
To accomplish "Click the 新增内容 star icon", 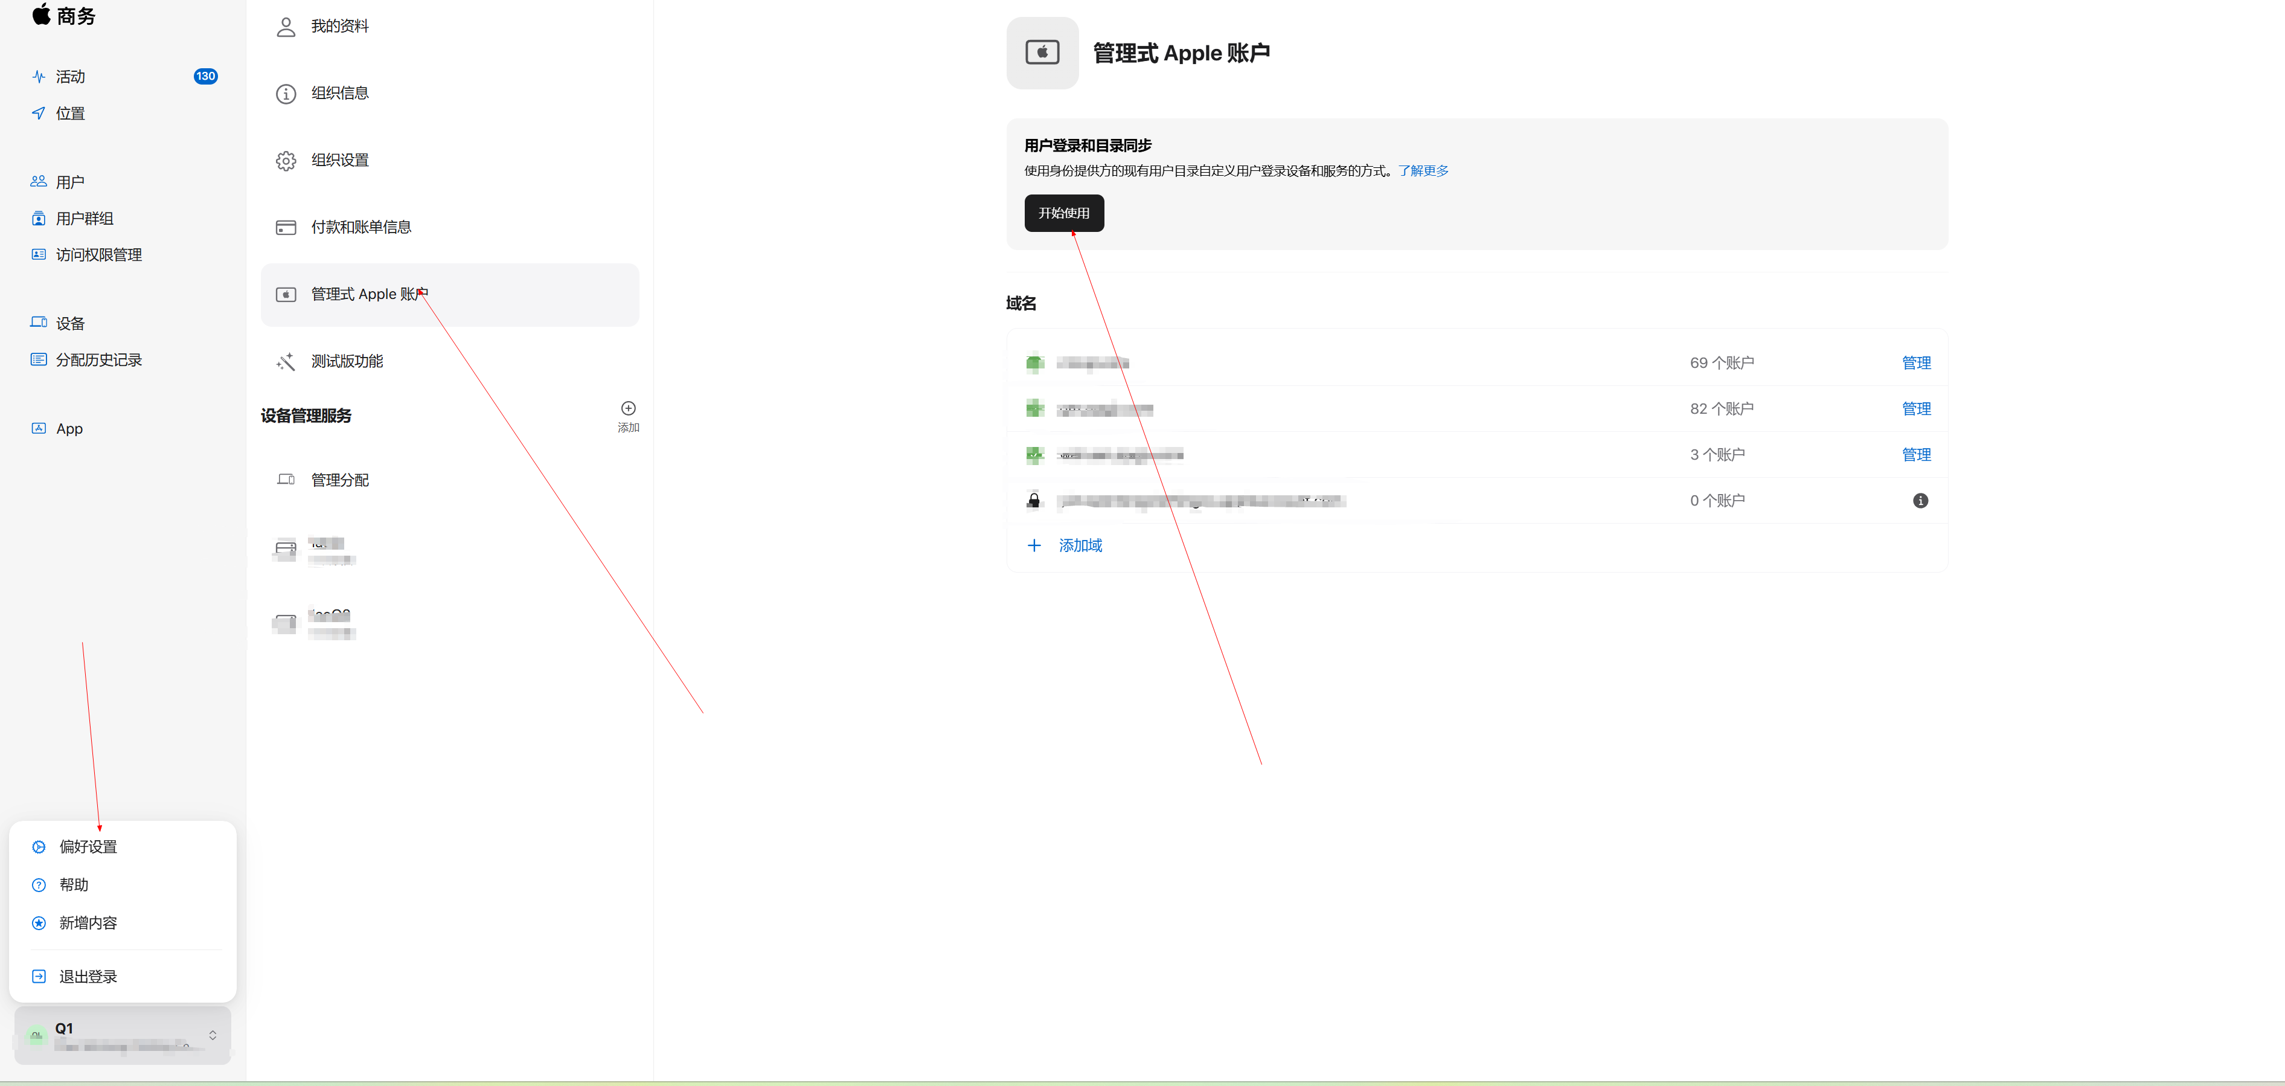I will point(39,923).
